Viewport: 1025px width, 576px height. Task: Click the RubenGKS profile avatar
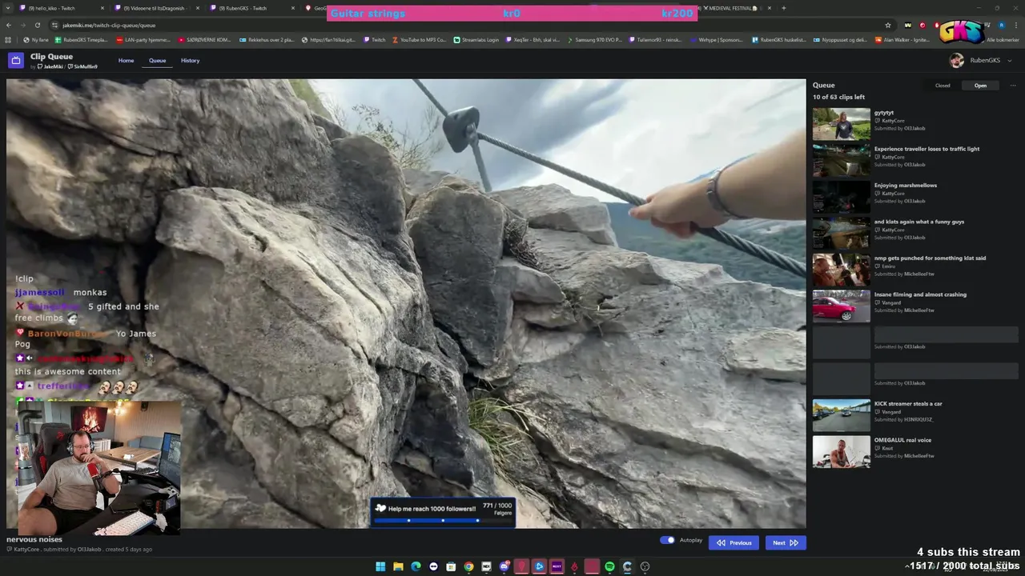[x=956, y=61]
